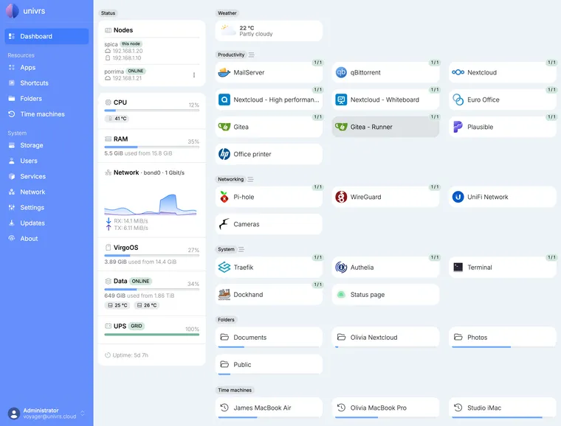Open the Authelia icon
Screen dimensions: 561x426
click(x=341, y=267)
